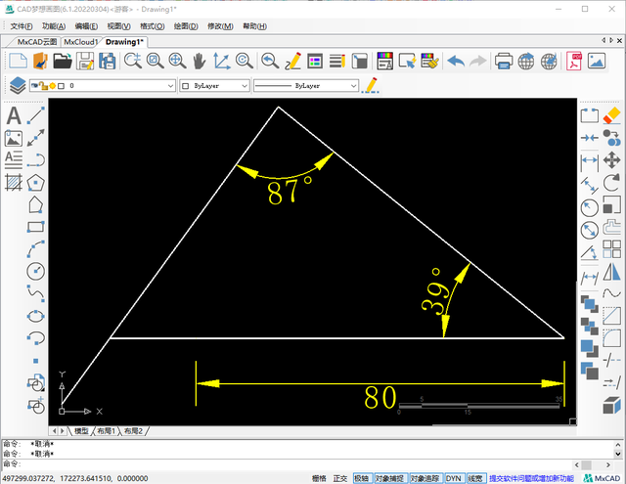This screenshot has width=626, height=484.
Task: Switch to the MxCloud1 tab
Action: [x=80, y=42]
